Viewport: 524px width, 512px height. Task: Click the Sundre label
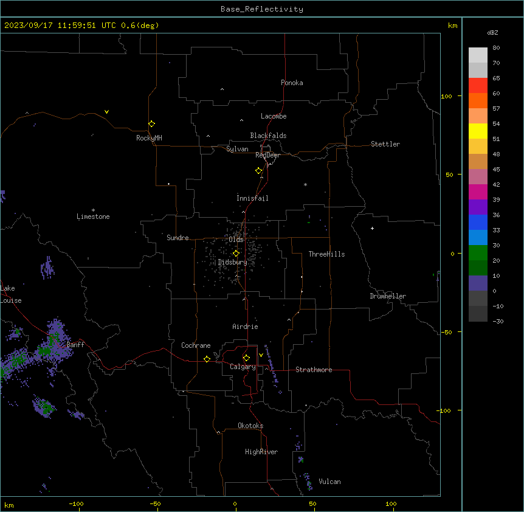[x=178, y=238]
